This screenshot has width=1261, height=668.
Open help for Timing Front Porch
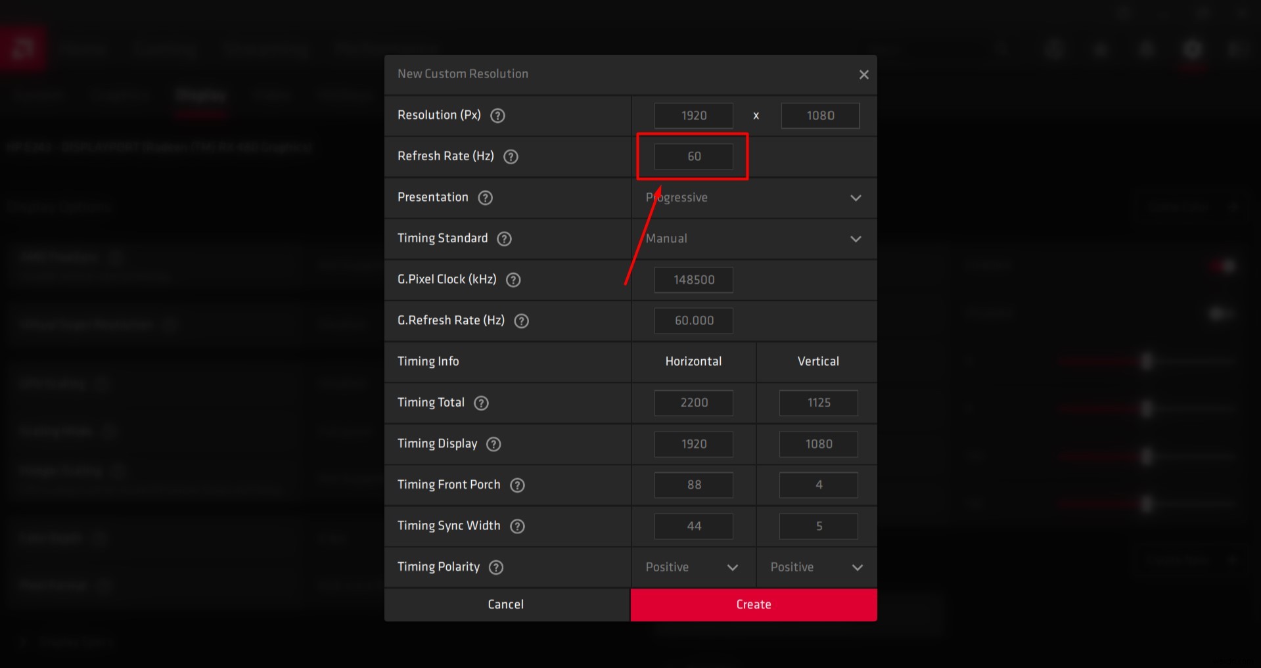pyautogui.click(x=517, y=485)
